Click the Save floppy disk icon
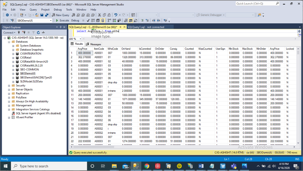Image resolution: width=303 pixels, height=171 pixels. point(42,15)
